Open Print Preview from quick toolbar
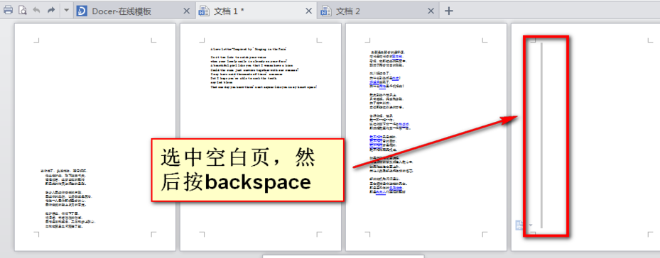Screen dimensions: 660x258 pyautogui.click(x=22, y=11)
